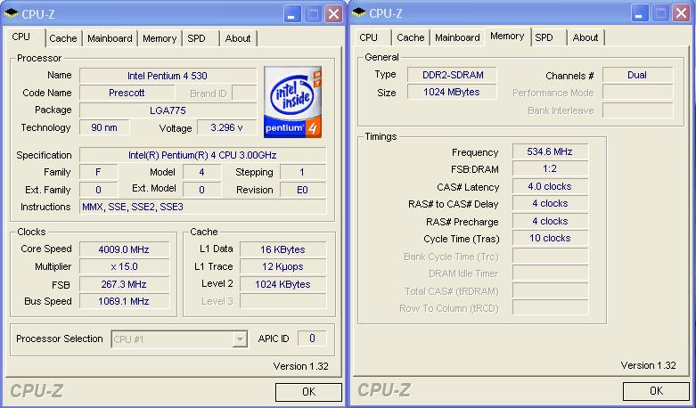
Task: Click the core speed value '4009.0 MHz'
Action: click(124, 249)
